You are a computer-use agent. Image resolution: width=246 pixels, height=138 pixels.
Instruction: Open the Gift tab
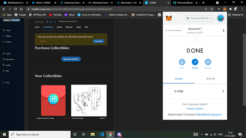pyautogui.click(x=86, y=27)
